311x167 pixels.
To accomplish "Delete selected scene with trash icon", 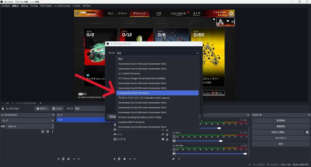I will tap(63, 159).
